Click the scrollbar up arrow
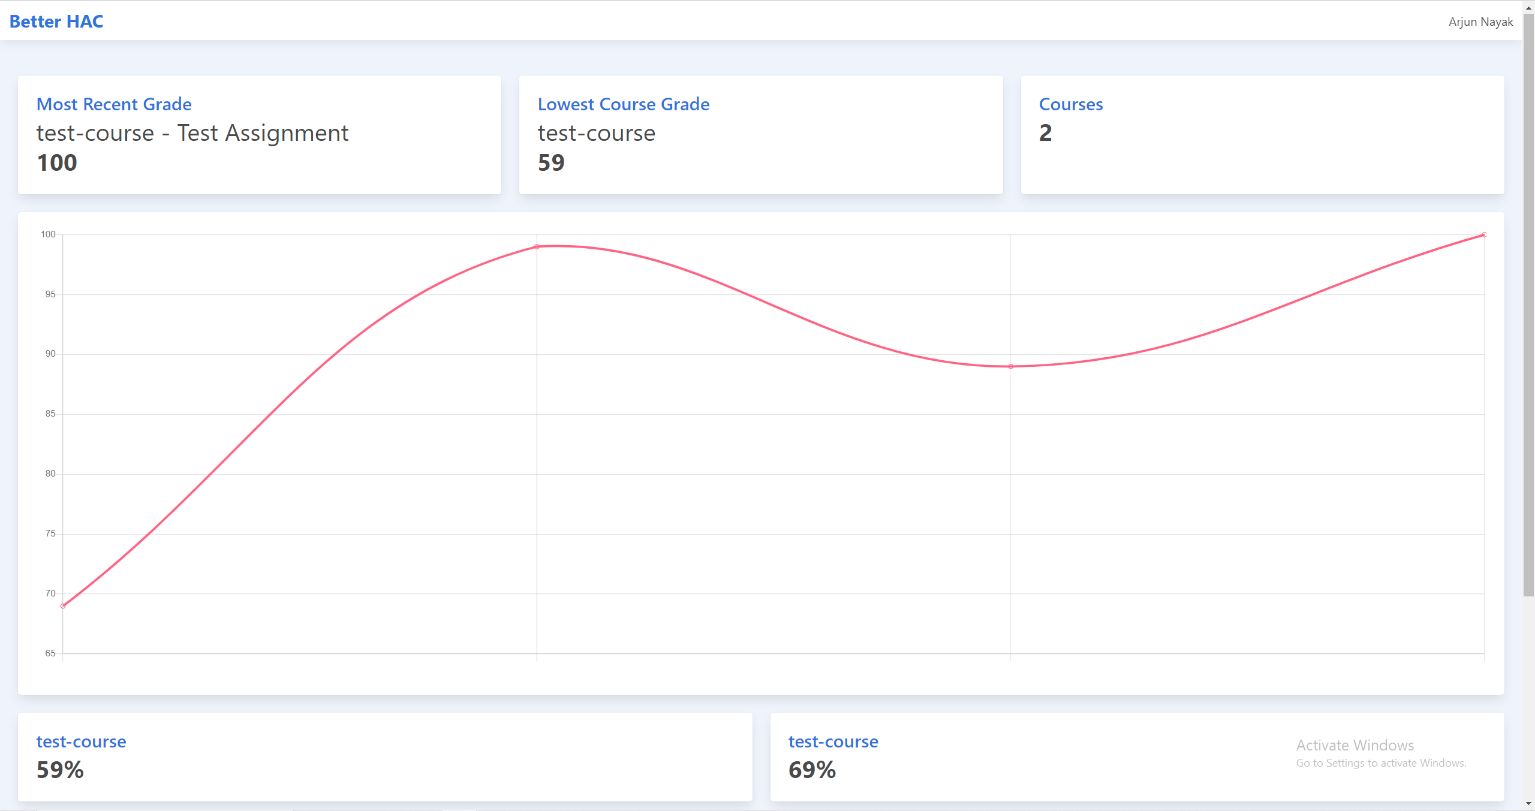The width and height of the screenshot is (1535, 811). tap(1528, 7)
